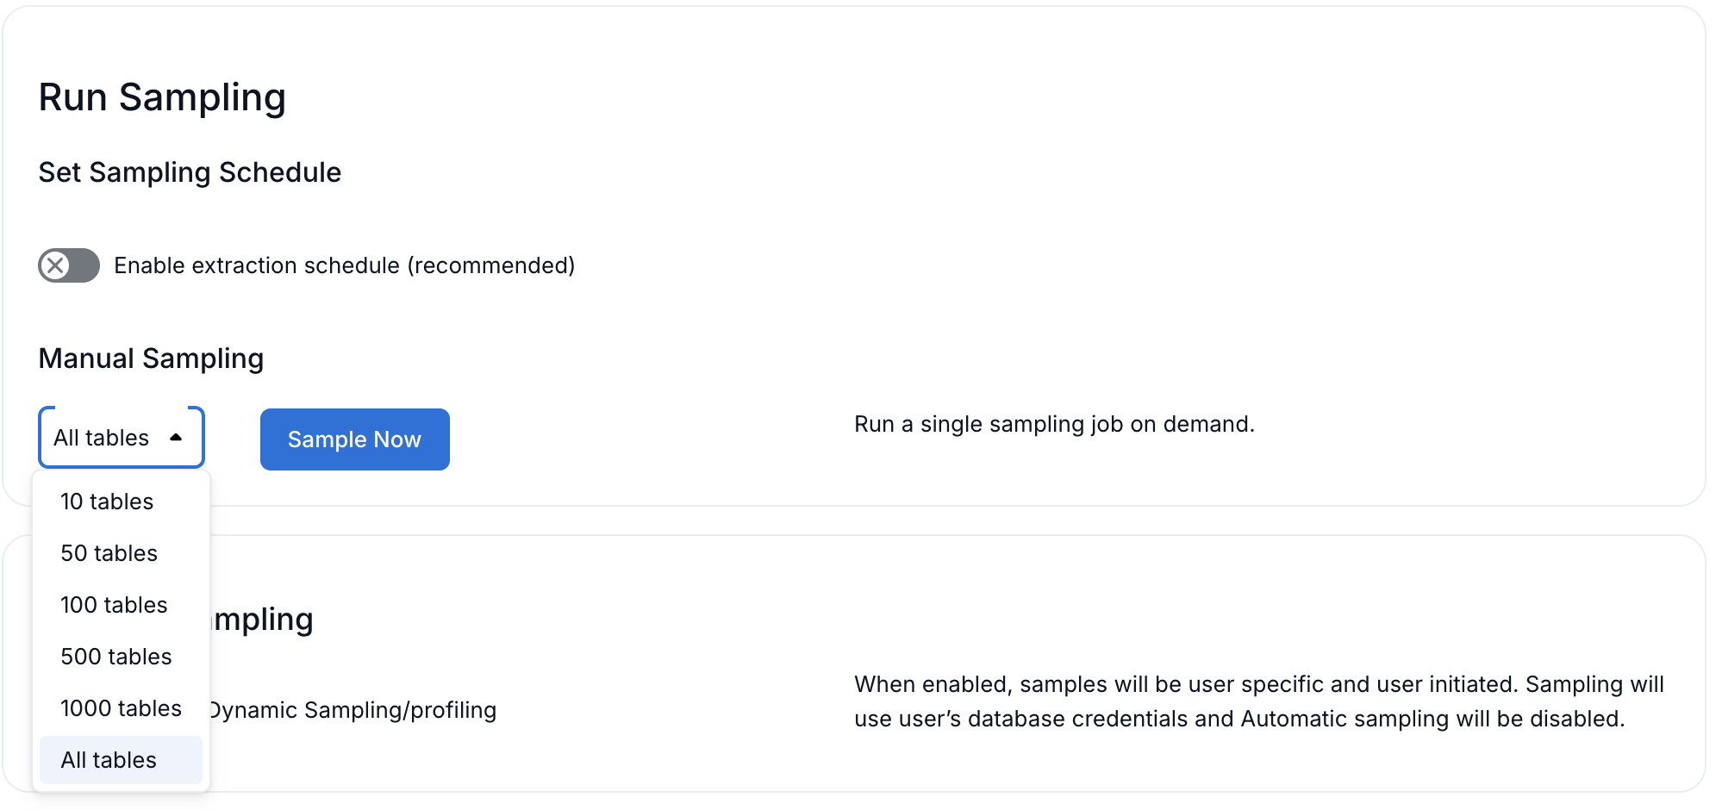Choose 50 tables from the list
Screen dimensions: 1722x810
(109, 553)
